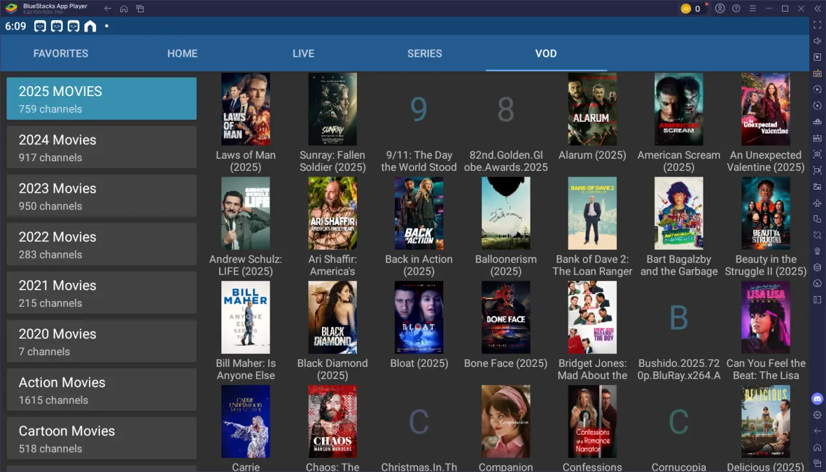Open Can You Feel the Beat poster
Image resolution: width=826 pixels, height=472 pixels.
(x=766, y=317)
